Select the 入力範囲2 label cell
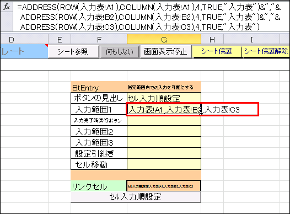Viewport: 290px width, 214px height. coord(99,131)
